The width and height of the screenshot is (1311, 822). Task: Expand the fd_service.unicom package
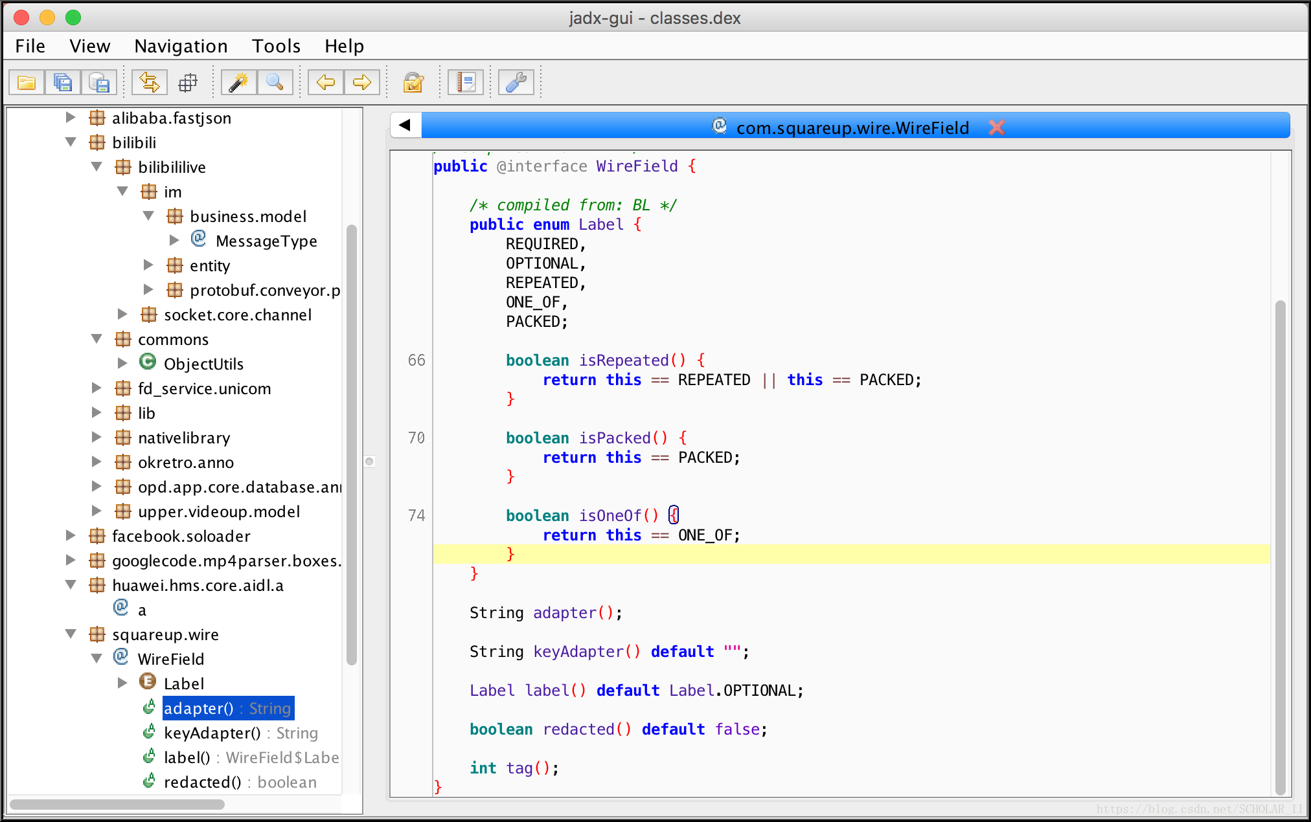tap(97, 388)
